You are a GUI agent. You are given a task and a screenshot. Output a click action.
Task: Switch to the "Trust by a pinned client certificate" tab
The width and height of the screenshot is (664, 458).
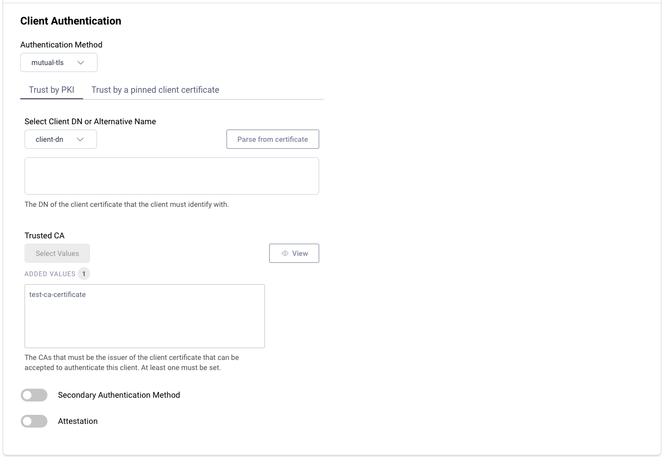coord(155,90)
